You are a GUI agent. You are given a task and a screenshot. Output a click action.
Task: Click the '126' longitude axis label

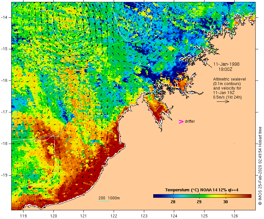pos(234,216)
